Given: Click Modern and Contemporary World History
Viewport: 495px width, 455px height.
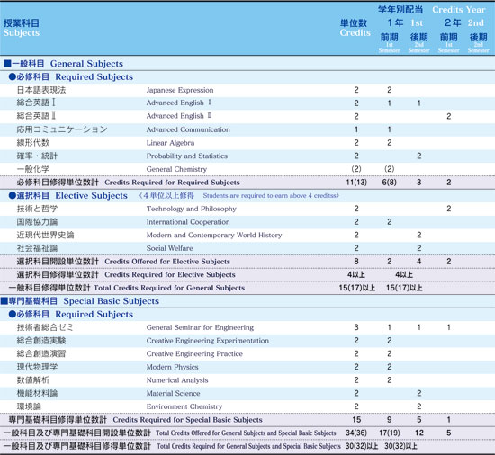Looking at the screenshot, I should [x=214, y=236].
